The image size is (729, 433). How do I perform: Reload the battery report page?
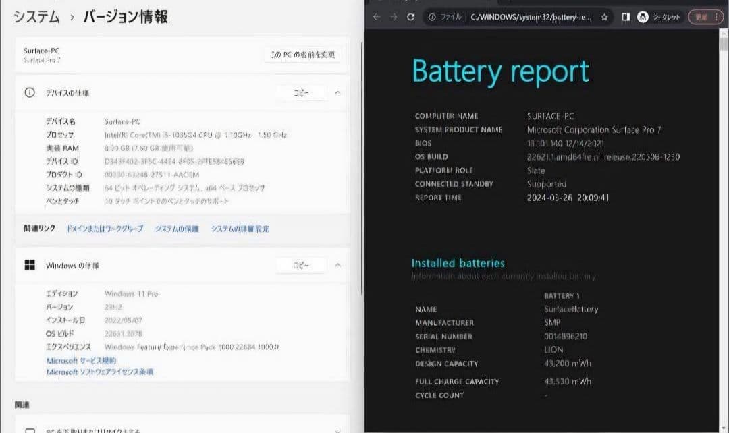(x=412, y=17)
